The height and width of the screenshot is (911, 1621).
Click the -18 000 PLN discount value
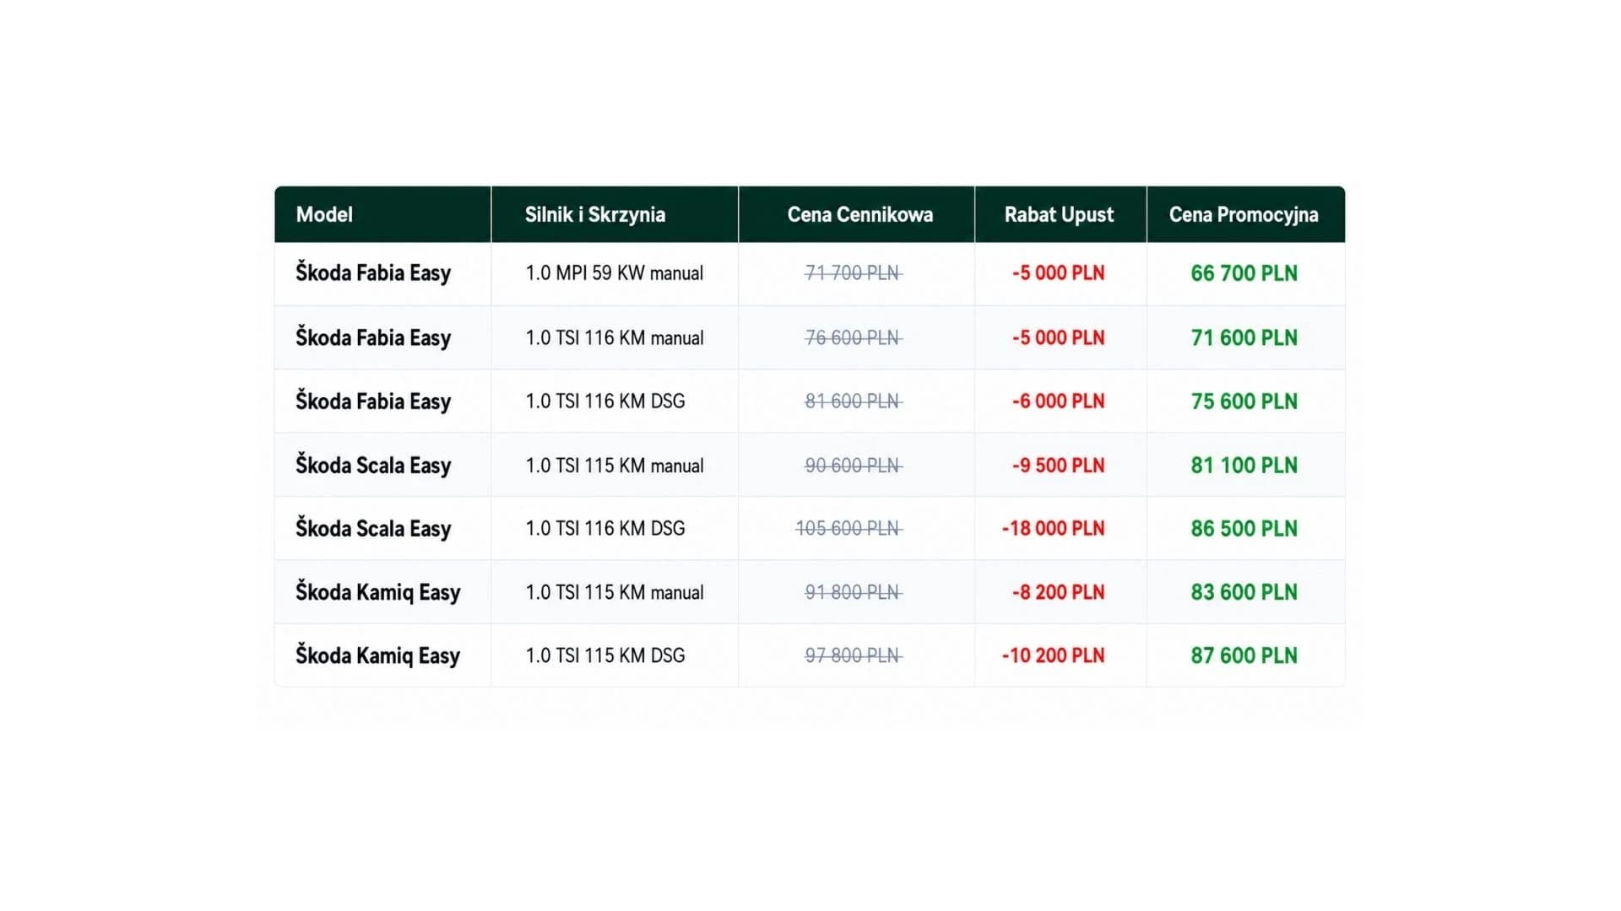coord(1053,529)
